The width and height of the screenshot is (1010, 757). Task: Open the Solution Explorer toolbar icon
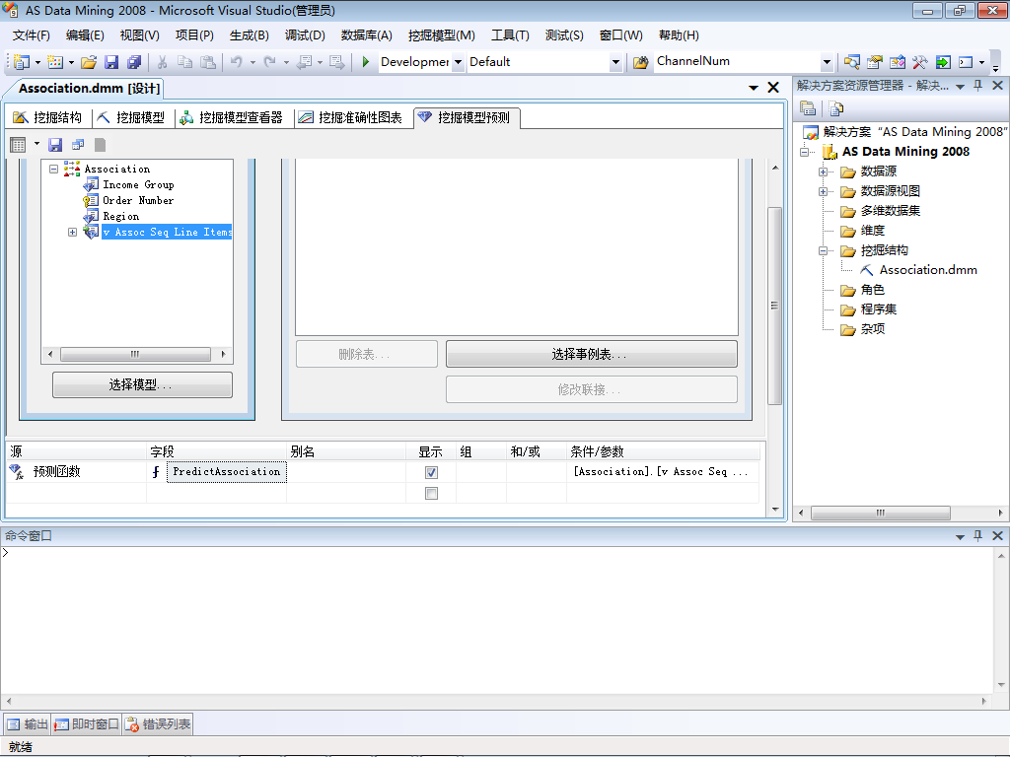pyautogui.click(x=851, y=62)
